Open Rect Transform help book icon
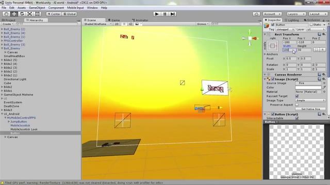Image resolution: width=330 pixels, height=185 pixels. point(320,34)
